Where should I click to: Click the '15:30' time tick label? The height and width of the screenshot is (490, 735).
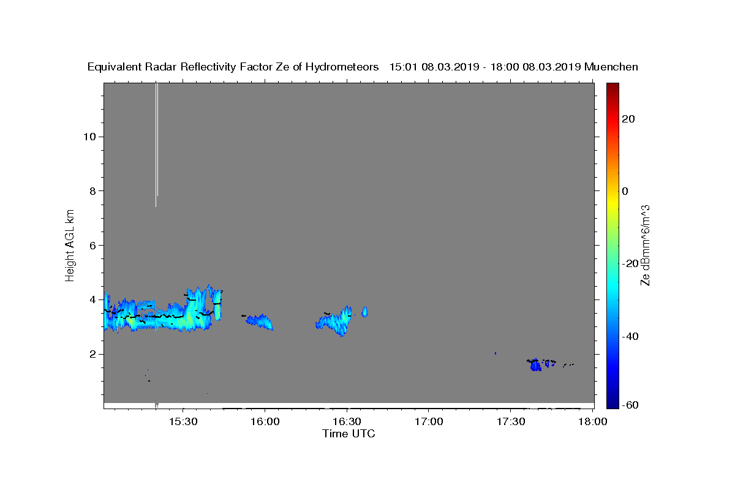(x=183, y=422)
